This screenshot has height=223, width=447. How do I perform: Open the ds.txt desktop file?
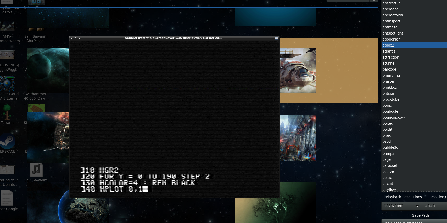pos(7,12)
